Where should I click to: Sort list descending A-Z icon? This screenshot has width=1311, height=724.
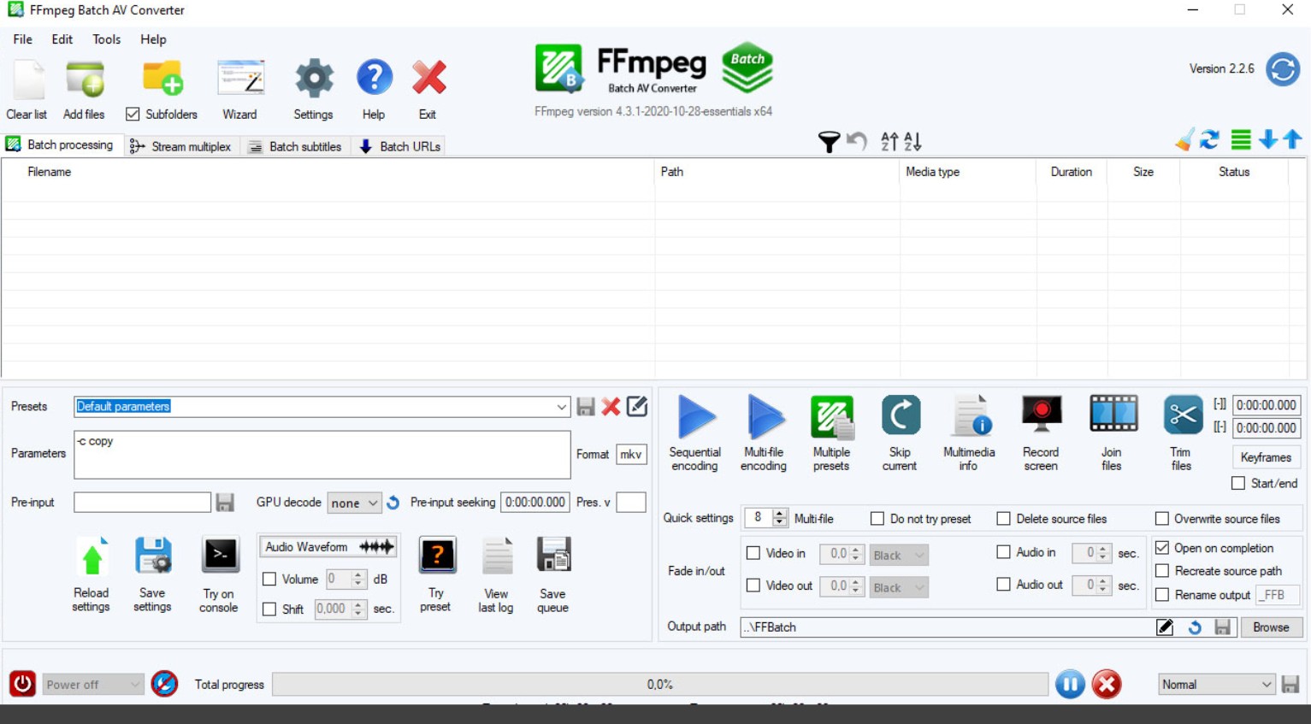(912, 141)
